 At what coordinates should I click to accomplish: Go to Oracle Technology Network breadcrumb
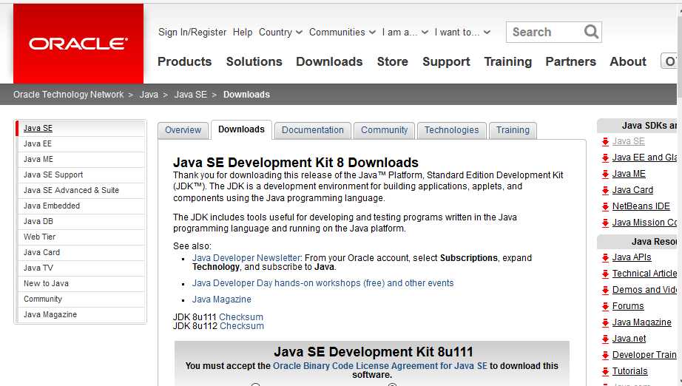tap(68, 95)
